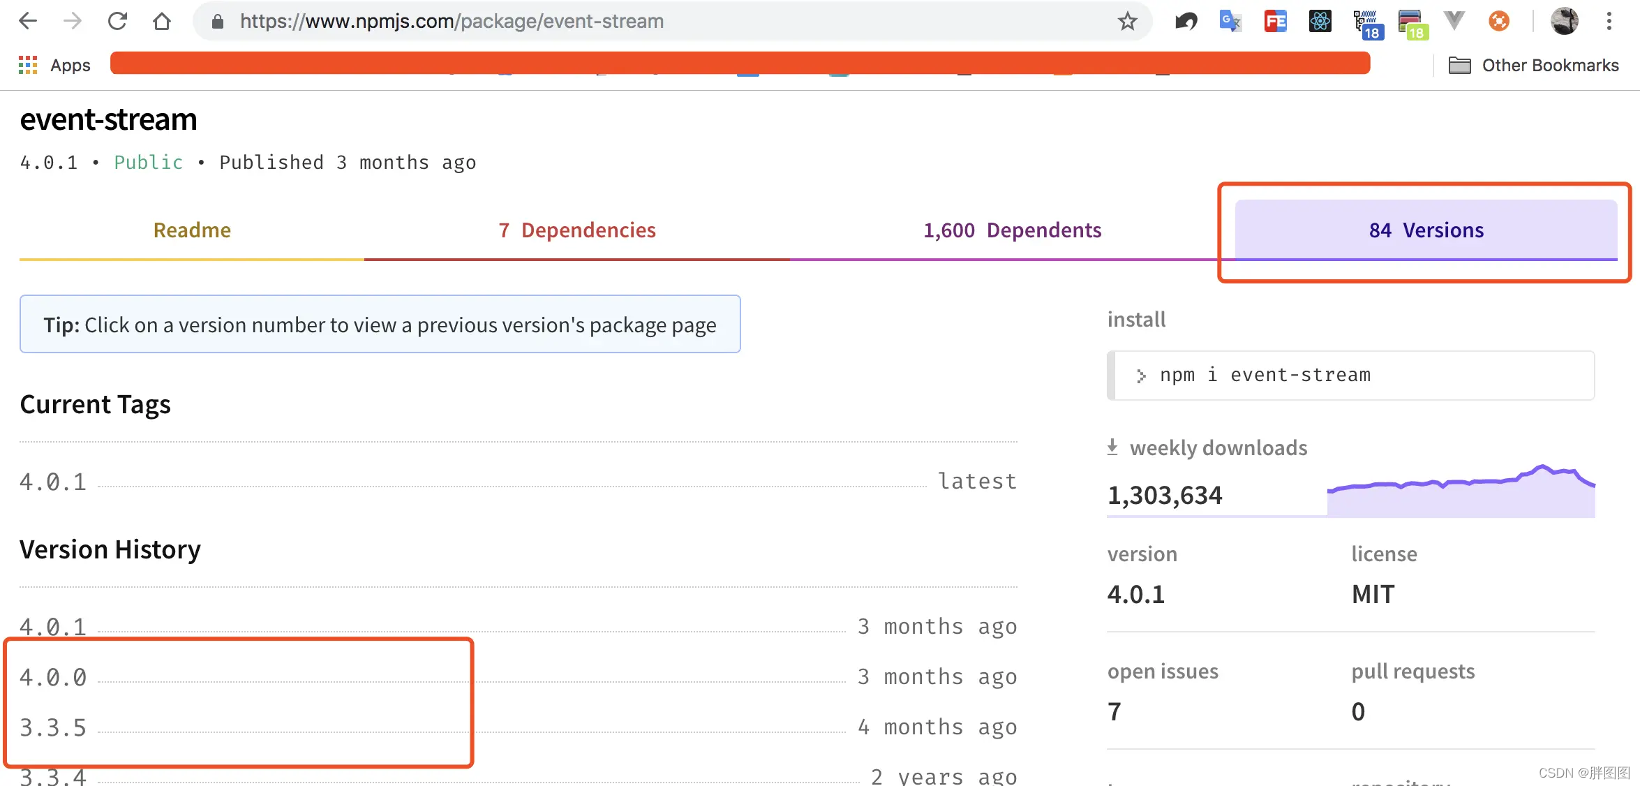Reload the npm package page
This screenshot has width=1640, height=786.
[x=117, y=21]
